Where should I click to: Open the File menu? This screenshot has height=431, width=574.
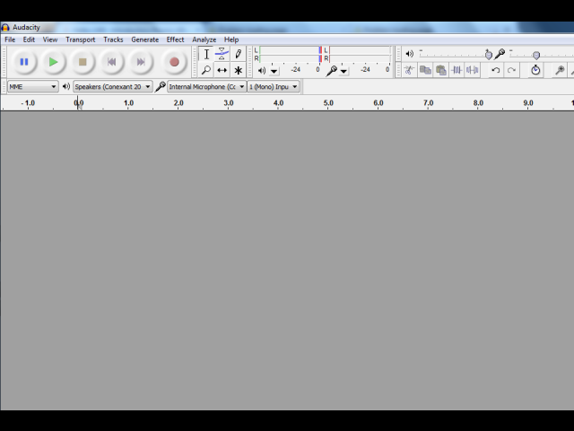click(10, 40)
